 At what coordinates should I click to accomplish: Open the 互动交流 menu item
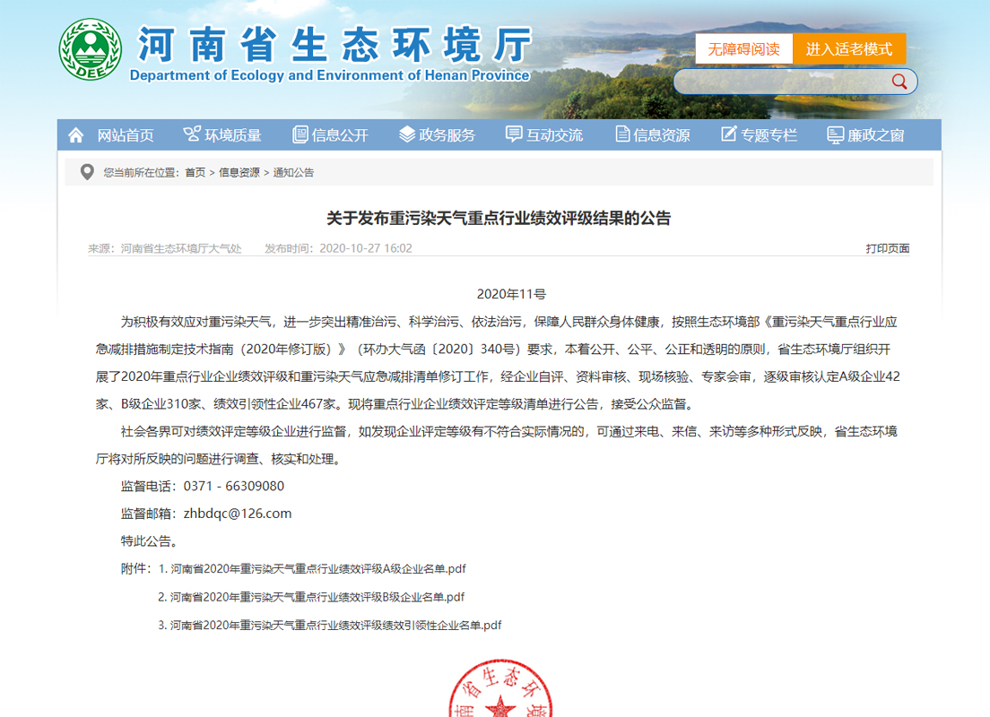pos(554,135)
